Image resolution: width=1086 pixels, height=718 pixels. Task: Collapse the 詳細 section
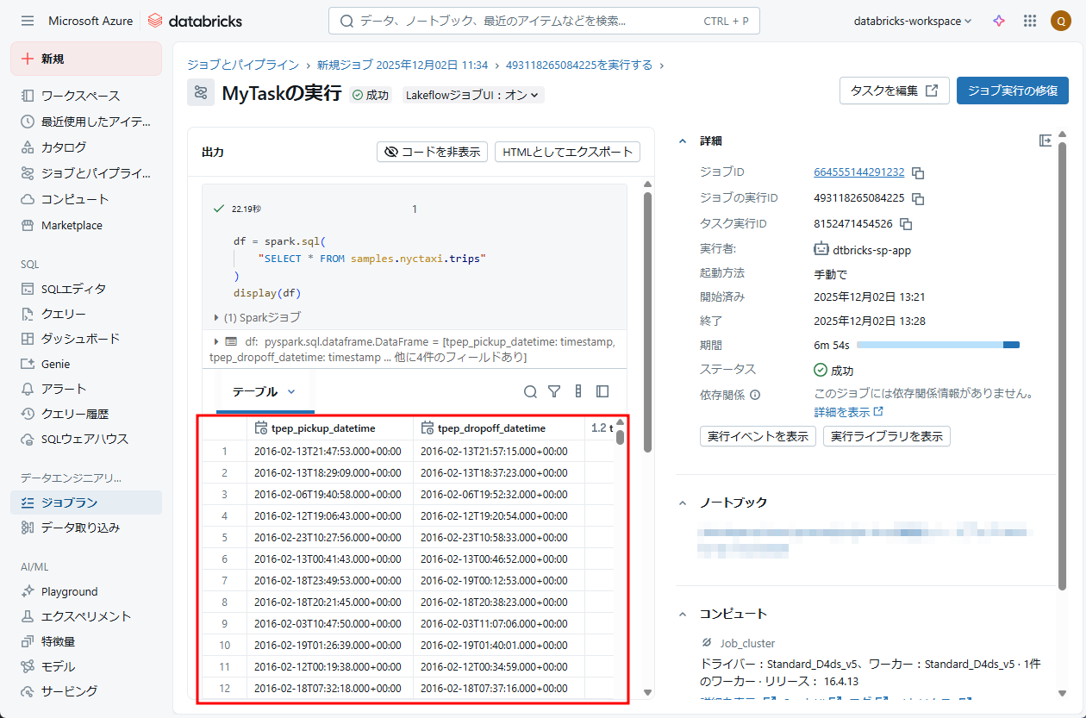pos(683,140)
